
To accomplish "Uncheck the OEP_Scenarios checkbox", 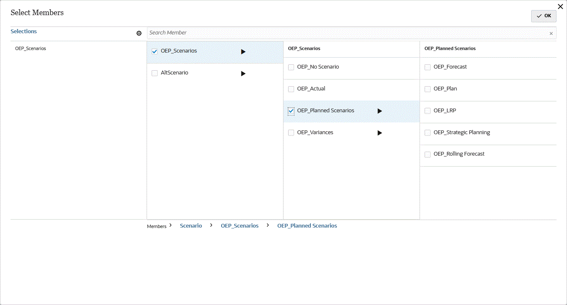I will tap(155, 51).
